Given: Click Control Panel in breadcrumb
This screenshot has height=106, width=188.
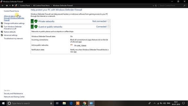Looking at the screenshot, I should [x=25, y=6].
